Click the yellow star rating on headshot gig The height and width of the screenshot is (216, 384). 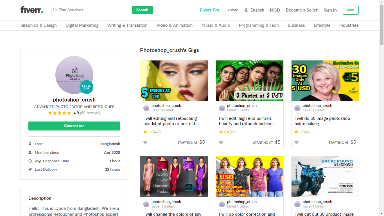click(x=145, y=132)
